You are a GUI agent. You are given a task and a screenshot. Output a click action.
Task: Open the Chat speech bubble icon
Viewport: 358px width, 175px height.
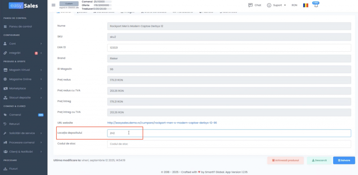coord(250,5)
